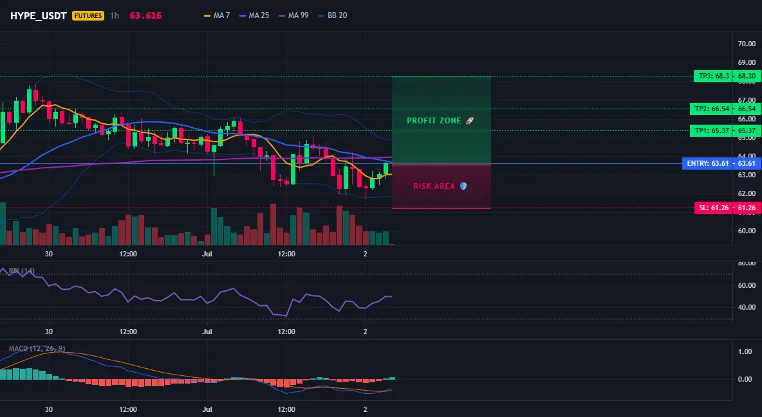Select the 1h timeframe label
The height and width of the screenshot is (417, 762).
point(115,15)
